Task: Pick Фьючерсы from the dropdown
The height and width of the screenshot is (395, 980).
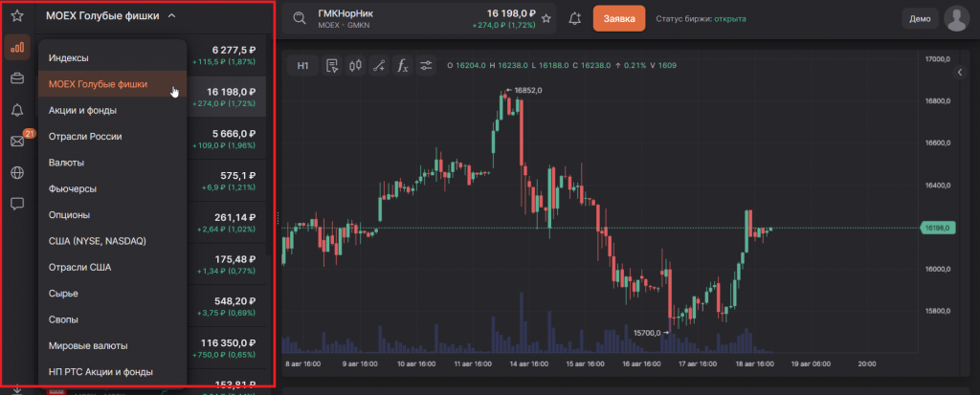Action: click(113, 188)
